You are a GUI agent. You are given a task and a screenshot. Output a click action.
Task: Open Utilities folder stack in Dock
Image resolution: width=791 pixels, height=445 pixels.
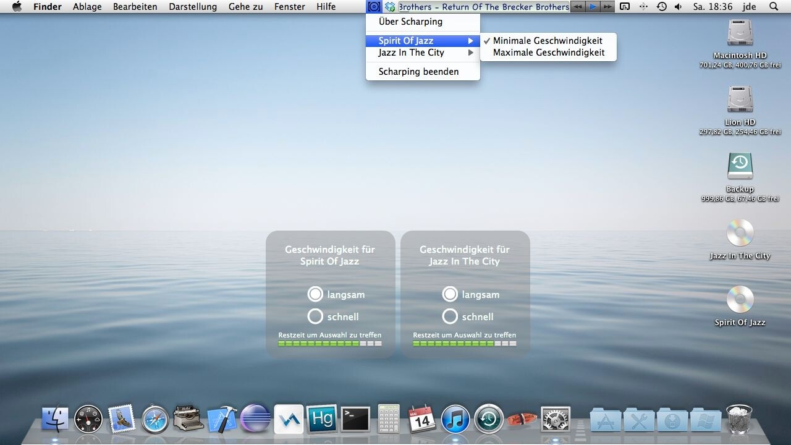coord(639,419)
